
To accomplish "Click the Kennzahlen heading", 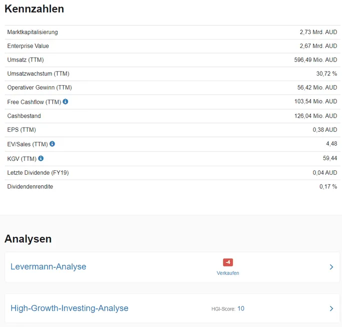I will (34, 9).
